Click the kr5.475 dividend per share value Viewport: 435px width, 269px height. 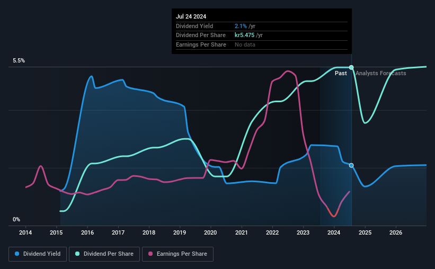245,35
